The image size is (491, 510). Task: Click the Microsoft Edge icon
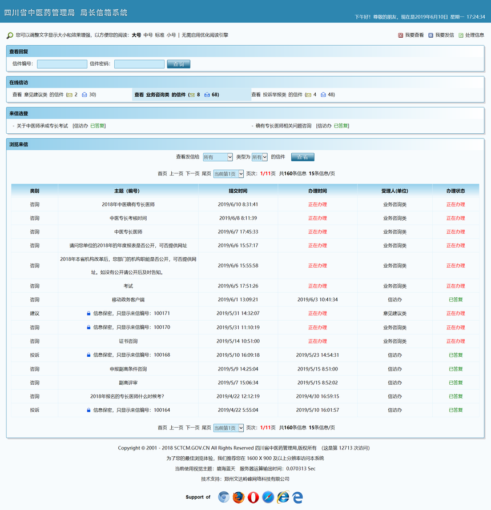point(297,497)
